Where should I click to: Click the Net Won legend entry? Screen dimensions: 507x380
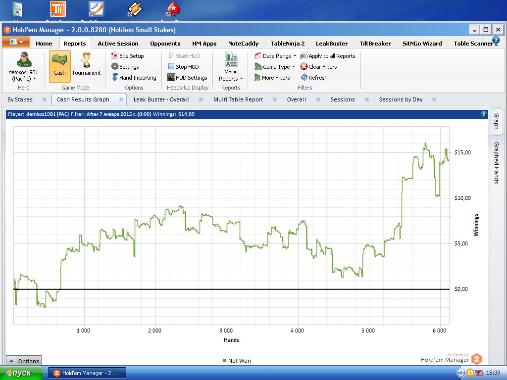(237, 361)
